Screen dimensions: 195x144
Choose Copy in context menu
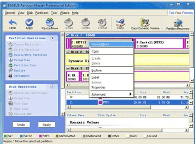[112, 51]
